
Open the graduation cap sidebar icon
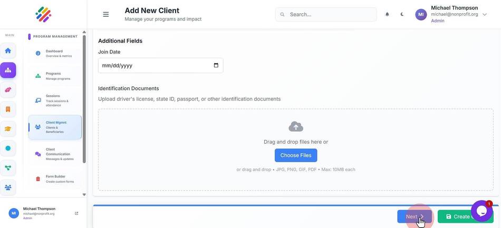[8, 129]
